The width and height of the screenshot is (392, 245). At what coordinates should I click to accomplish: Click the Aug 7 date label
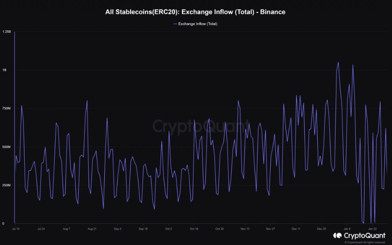pyautogui.click(x=67, y=229)
